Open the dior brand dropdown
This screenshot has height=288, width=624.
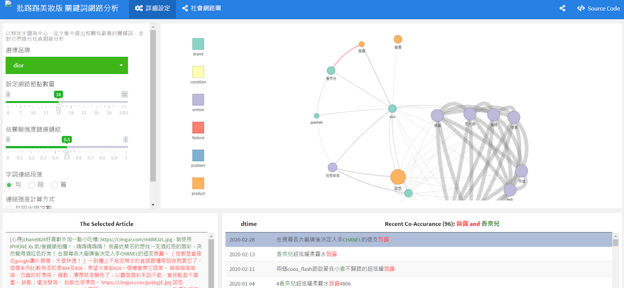67,65
